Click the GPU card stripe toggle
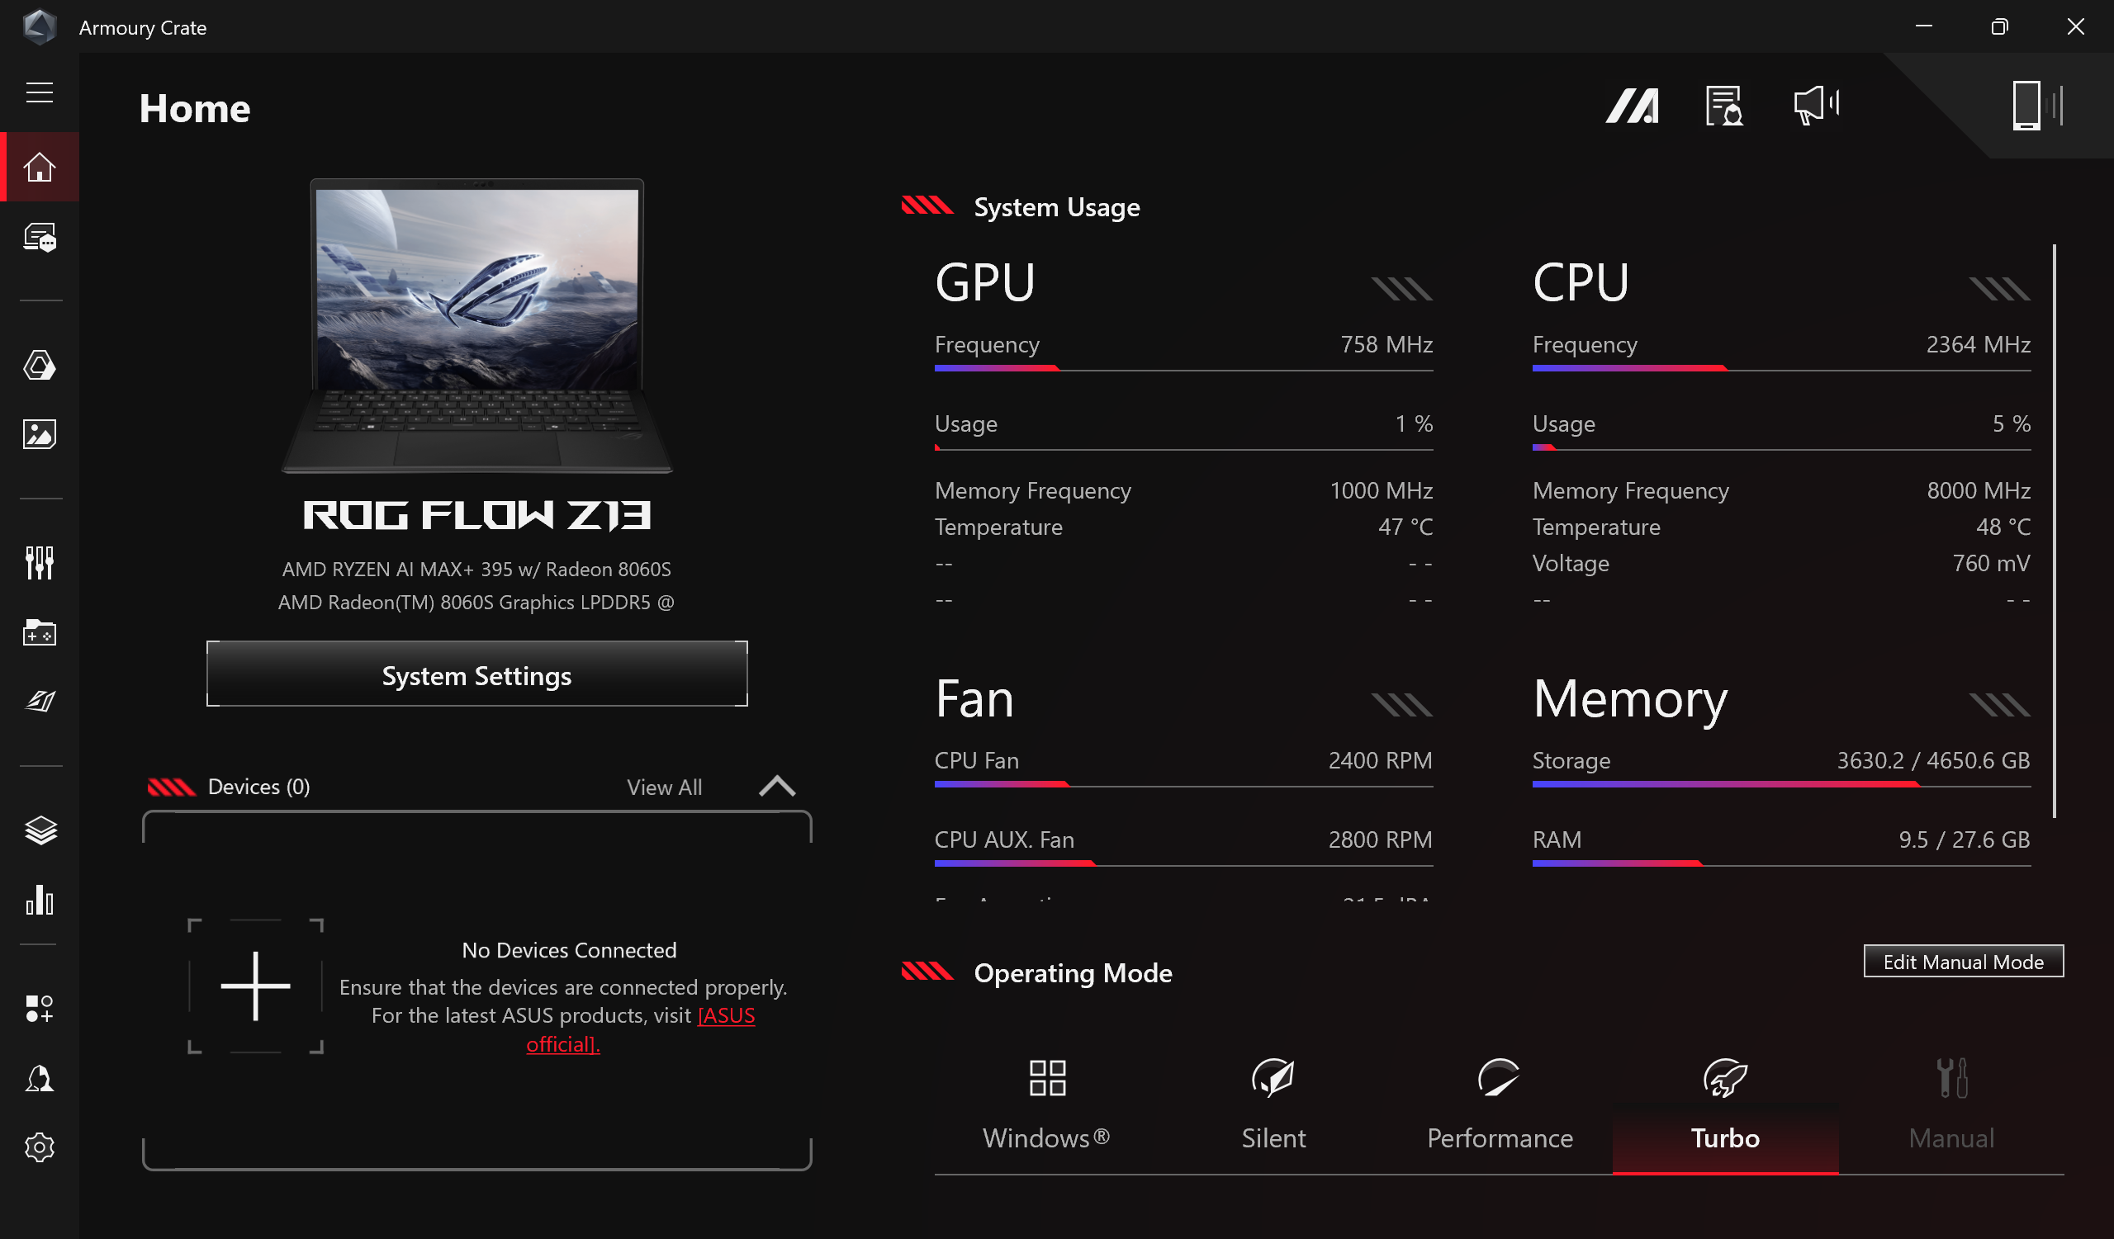 [x=1402, y=288]
